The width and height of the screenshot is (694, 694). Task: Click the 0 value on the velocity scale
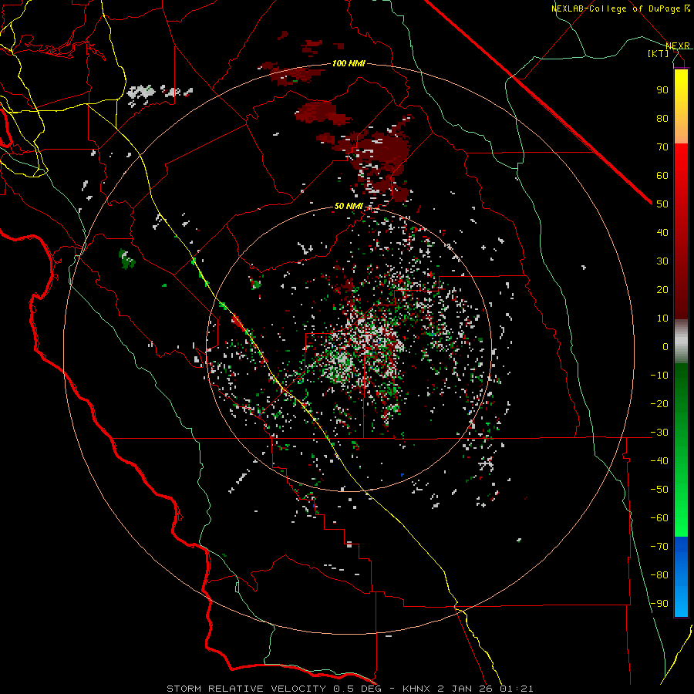pos(665,346)
